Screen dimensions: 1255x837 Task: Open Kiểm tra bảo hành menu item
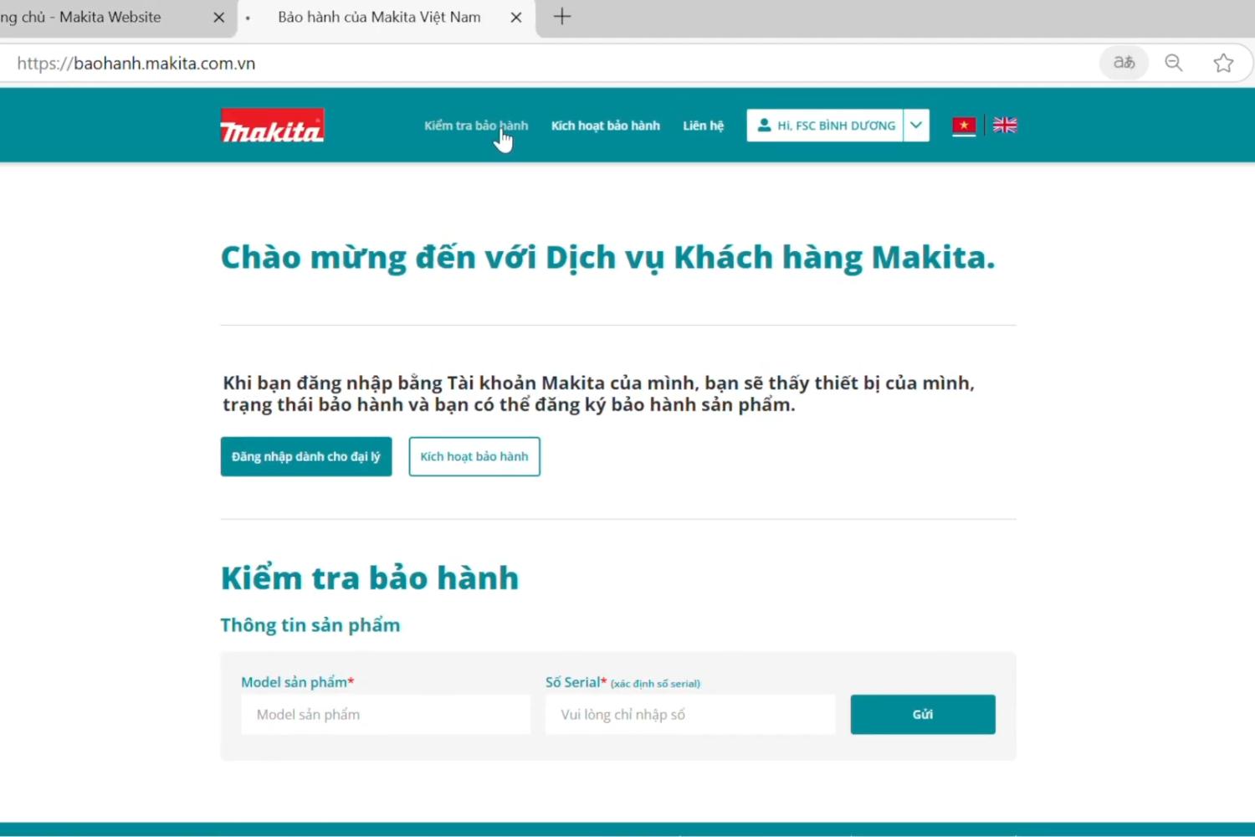(476, 126)
